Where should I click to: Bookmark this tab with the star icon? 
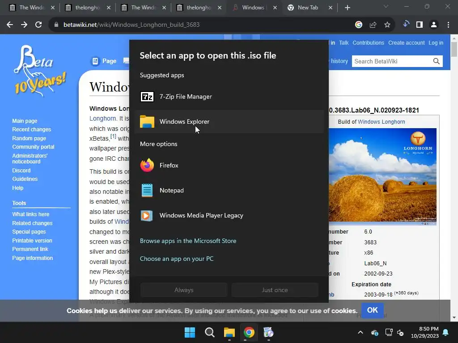387,25
